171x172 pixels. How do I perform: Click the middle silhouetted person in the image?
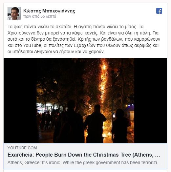(95, 124)
